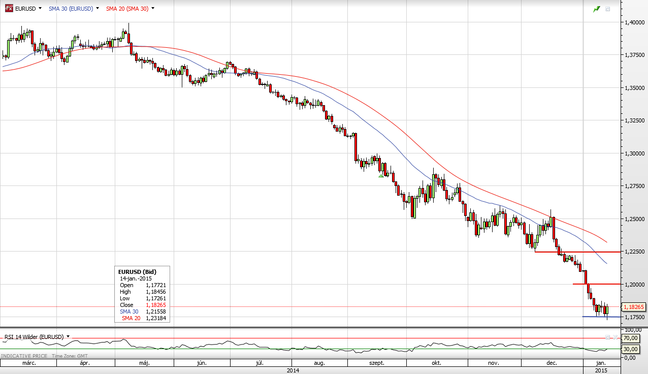The height and width of the screenshot is (374, 648).
Task: Click the green triangle marker near September
Action: pyautogui.click(x=381, y=176)
